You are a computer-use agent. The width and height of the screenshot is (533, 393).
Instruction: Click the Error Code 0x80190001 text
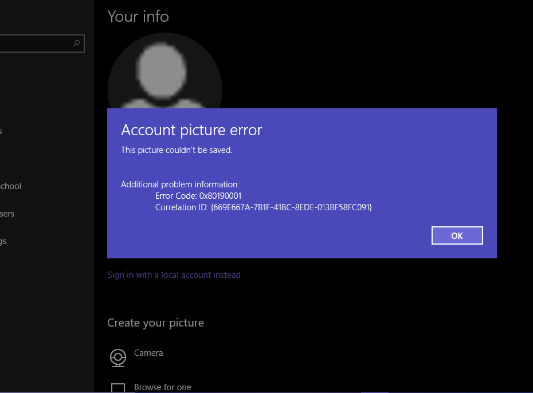point(198,195)
